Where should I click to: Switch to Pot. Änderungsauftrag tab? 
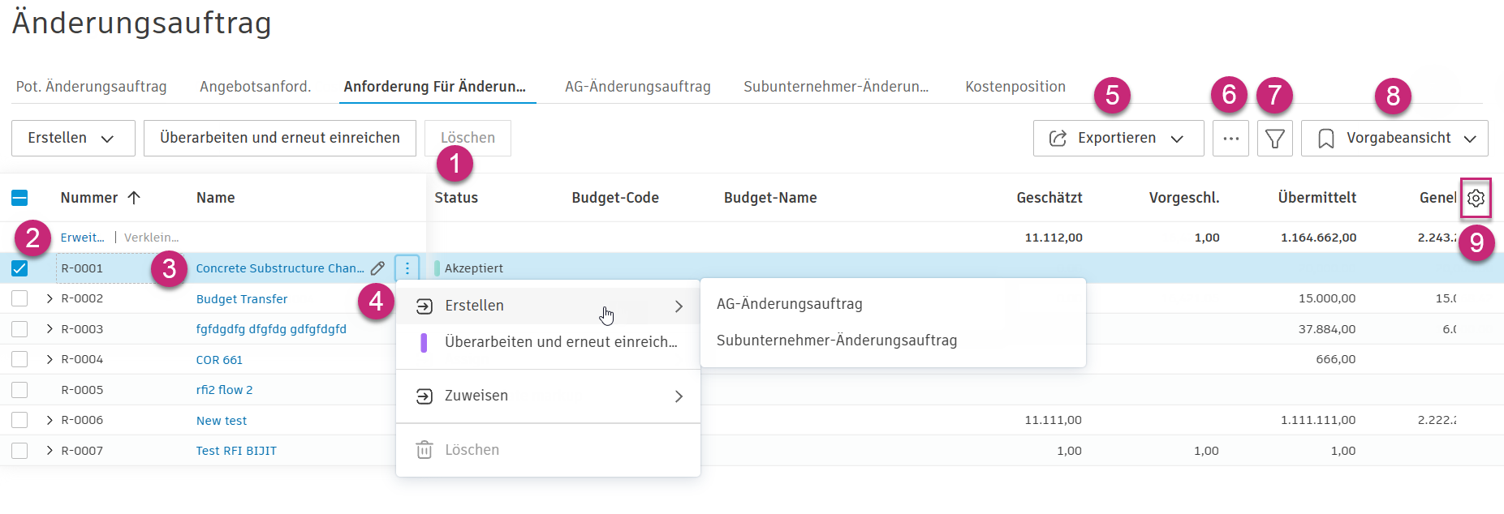pos(92,87)
